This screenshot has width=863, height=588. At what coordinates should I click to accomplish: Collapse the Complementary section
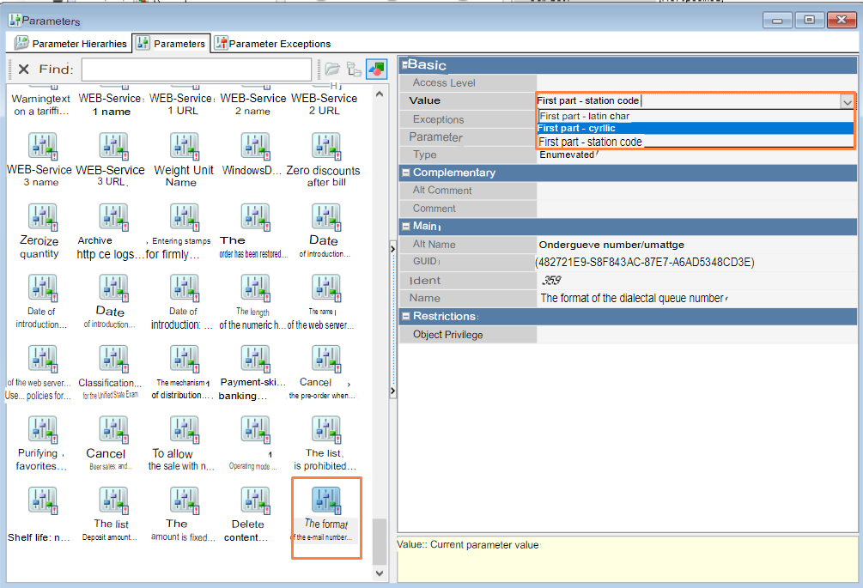[405, 173]
